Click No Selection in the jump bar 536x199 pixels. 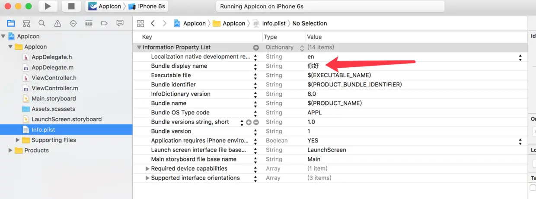309,23
